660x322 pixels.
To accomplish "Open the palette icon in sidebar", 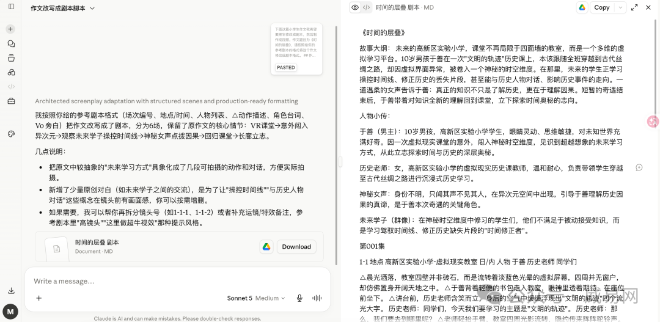I will (x=12, y=134).
